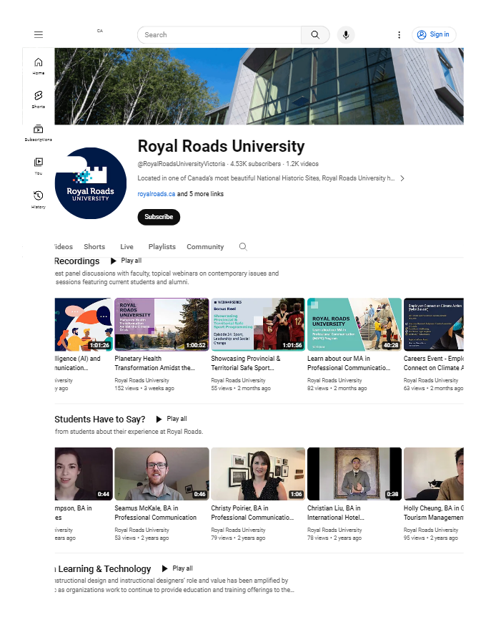Open Subscriptions in the sidebar
This screenshot has height=630, width=486.
pos(39,133)
